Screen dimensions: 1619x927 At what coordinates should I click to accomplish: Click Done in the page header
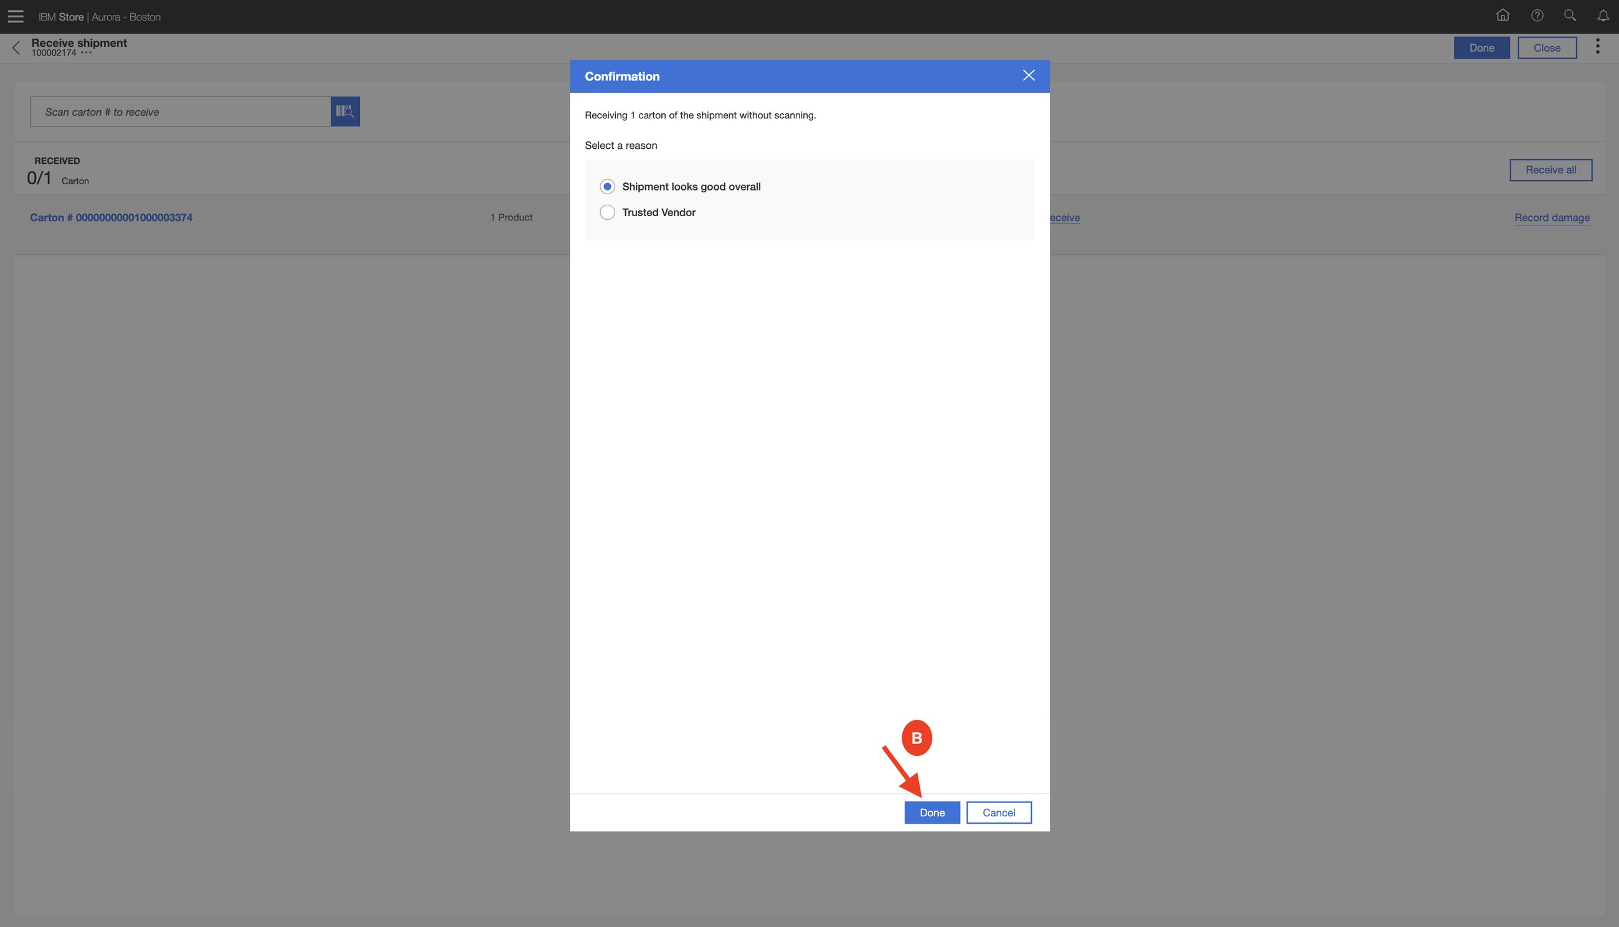pyautogui.click(x=1481, y=48)
